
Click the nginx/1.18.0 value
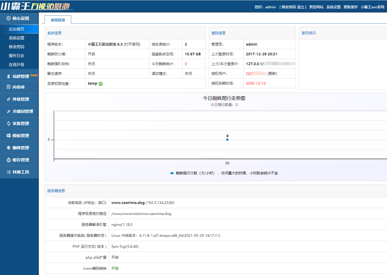tap(122, 225)
